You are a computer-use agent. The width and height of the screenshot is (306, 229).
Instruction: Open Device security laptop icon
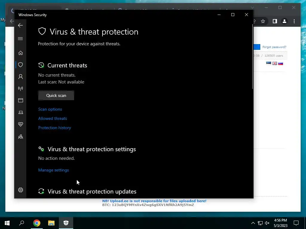point(21,112)
